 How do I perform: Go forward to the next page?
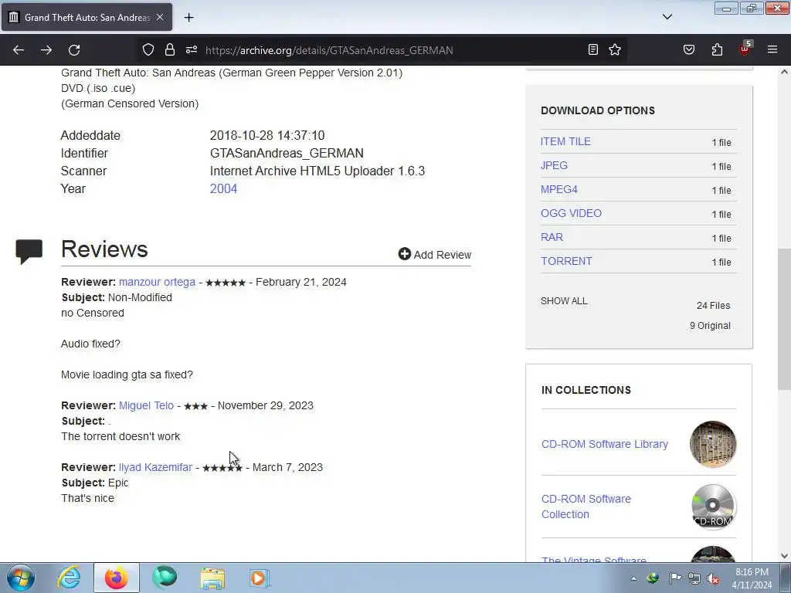tap(46, 50)
